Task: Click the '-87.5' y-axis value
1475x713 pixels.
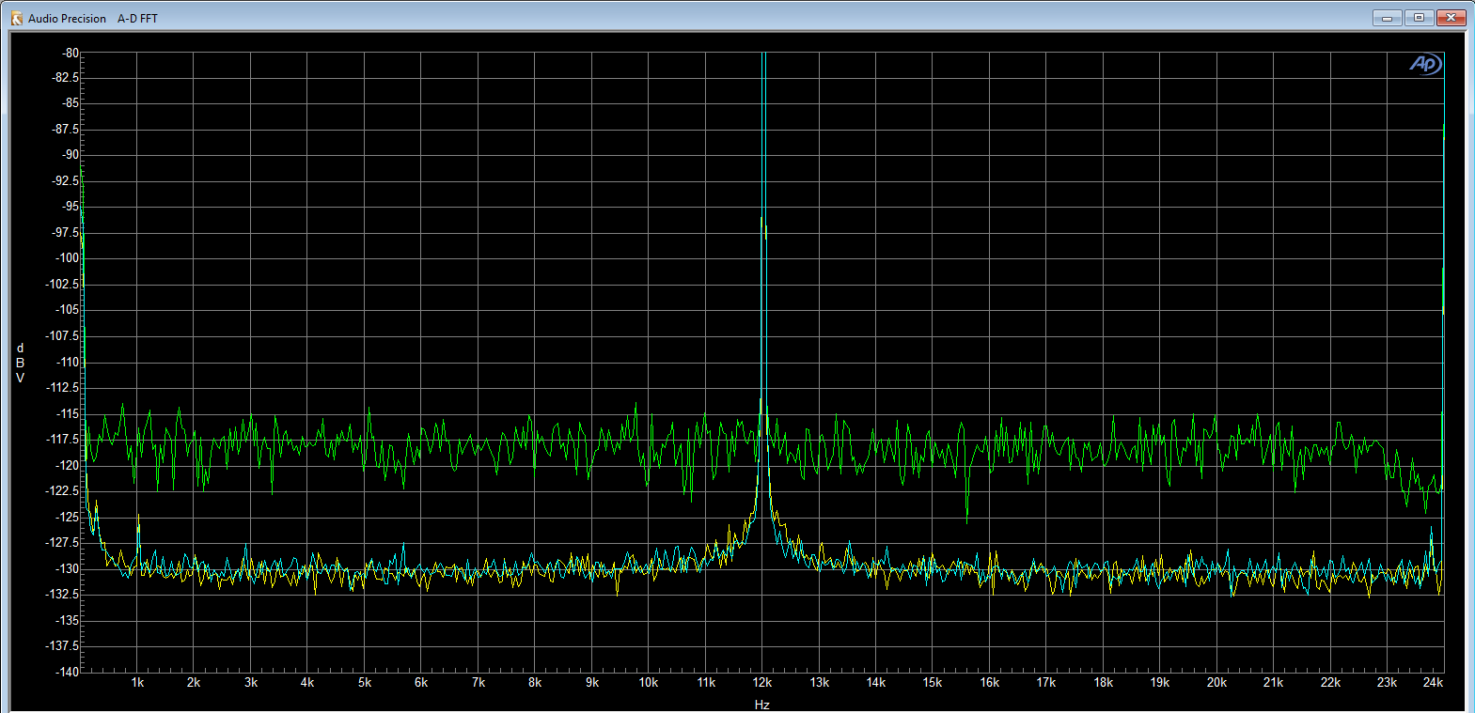Action: point(66,129)
